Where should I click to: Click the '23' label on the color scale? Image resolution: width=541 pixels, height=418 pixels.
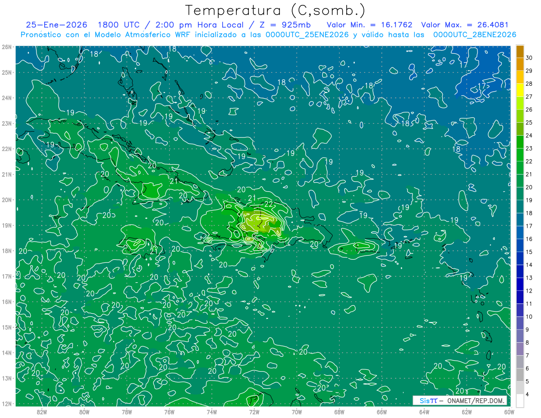529,148
